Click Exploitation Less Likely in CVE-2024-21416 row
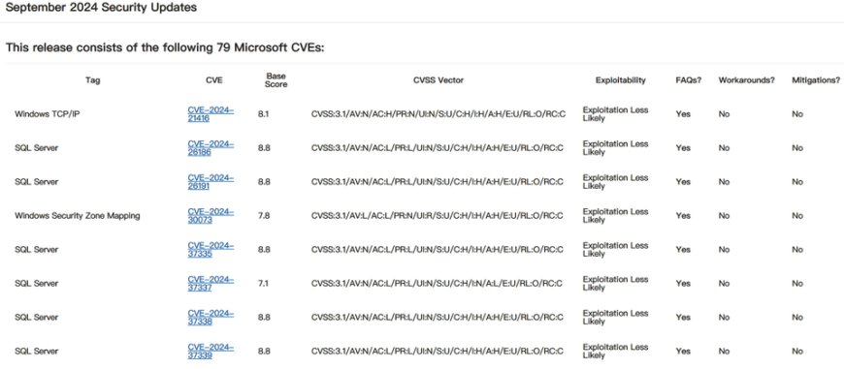Screen dimensions: 844x369 point(615,114)
